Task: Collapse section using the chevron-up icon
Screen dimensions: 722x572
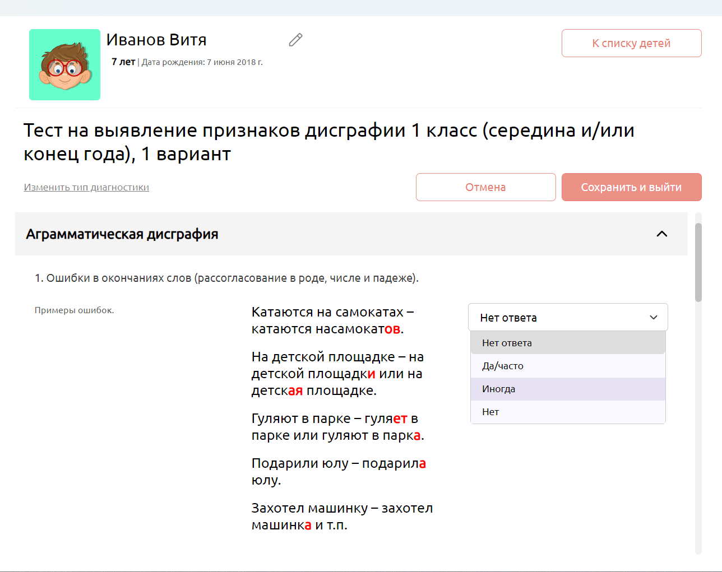Action: (661, 234)
